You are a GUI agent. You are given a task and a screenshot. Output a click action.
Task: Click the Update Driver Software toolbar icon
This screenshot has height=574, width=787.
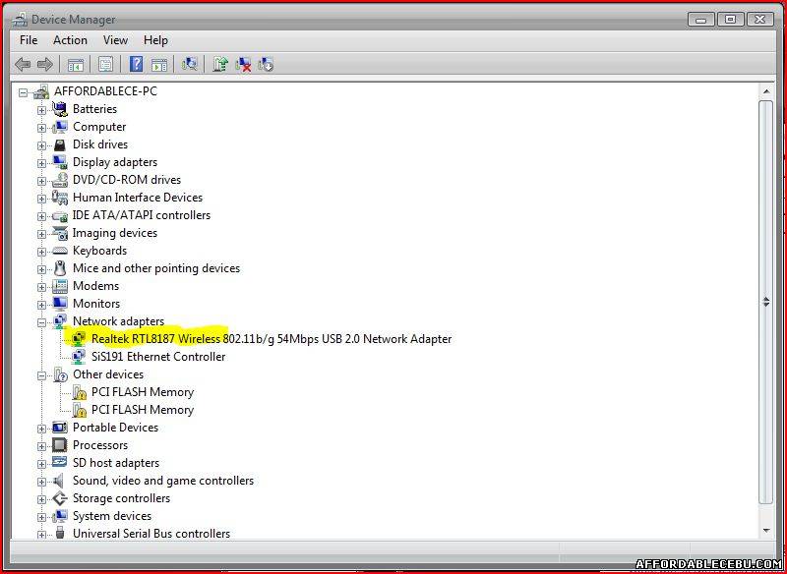click(219, 64)
